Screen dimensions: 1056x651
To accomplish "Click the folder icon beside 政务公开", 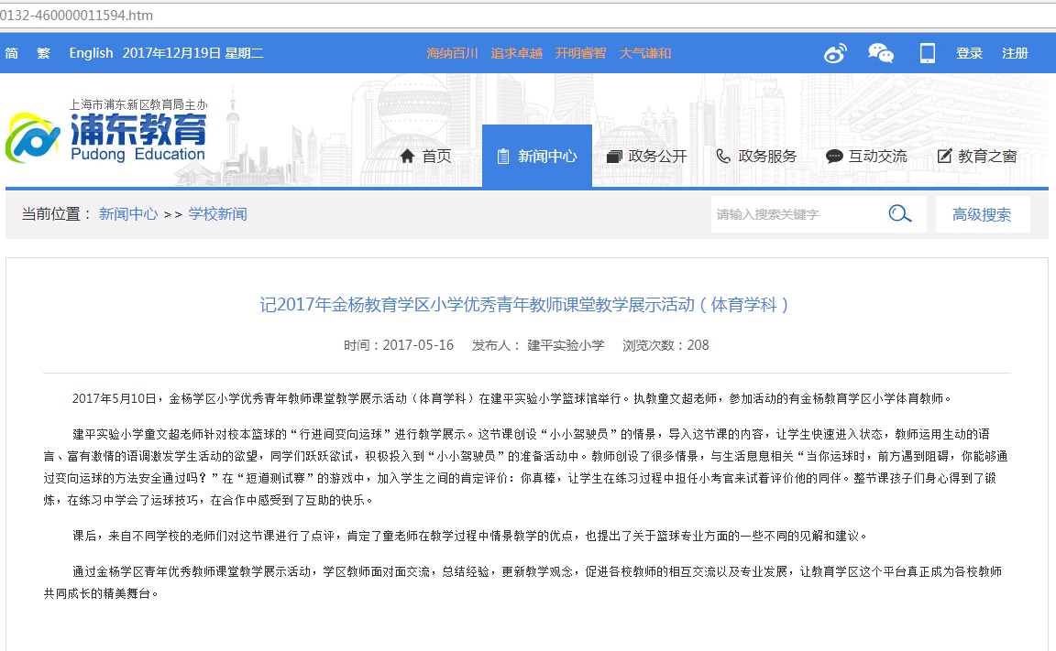I will click(x=613, y=157).
